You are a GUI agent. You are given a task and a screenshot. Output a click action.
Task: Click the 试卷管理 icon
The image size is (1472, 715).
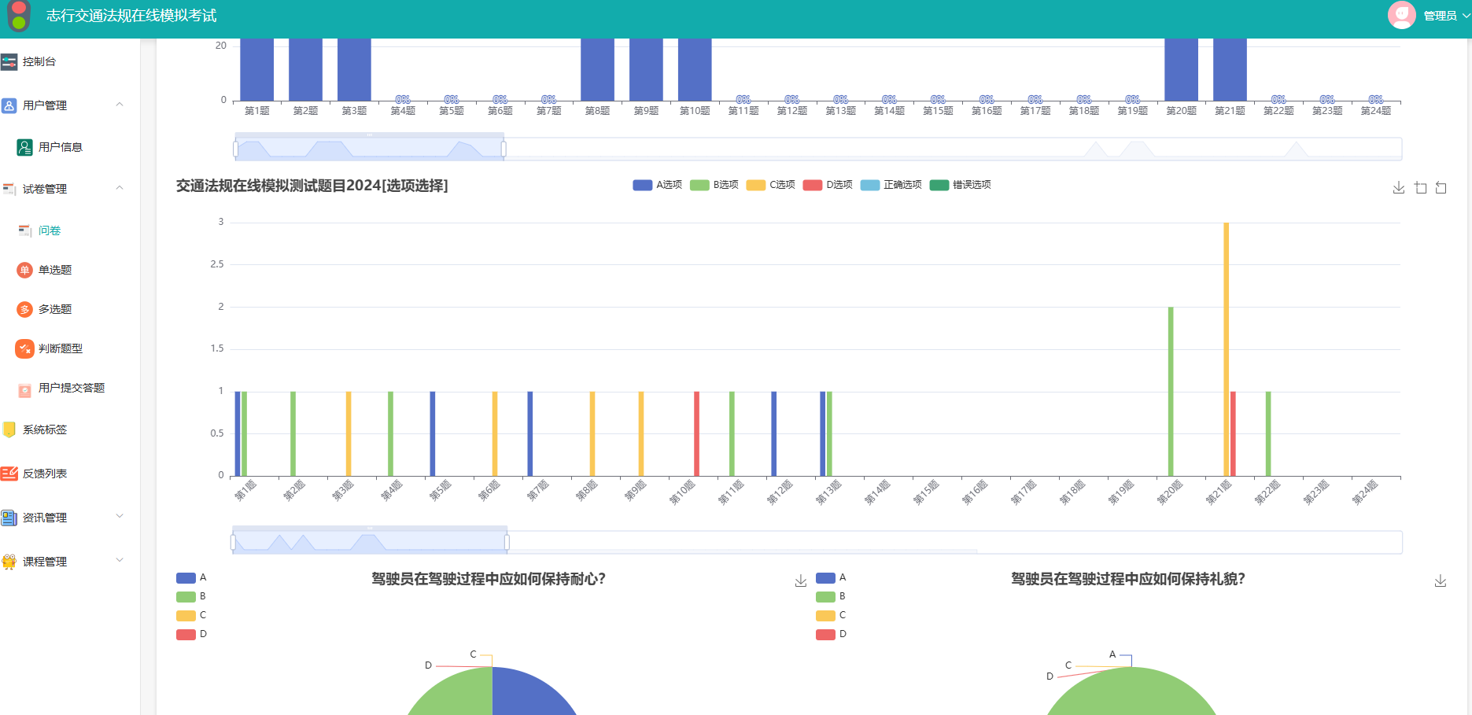[9, 189]
